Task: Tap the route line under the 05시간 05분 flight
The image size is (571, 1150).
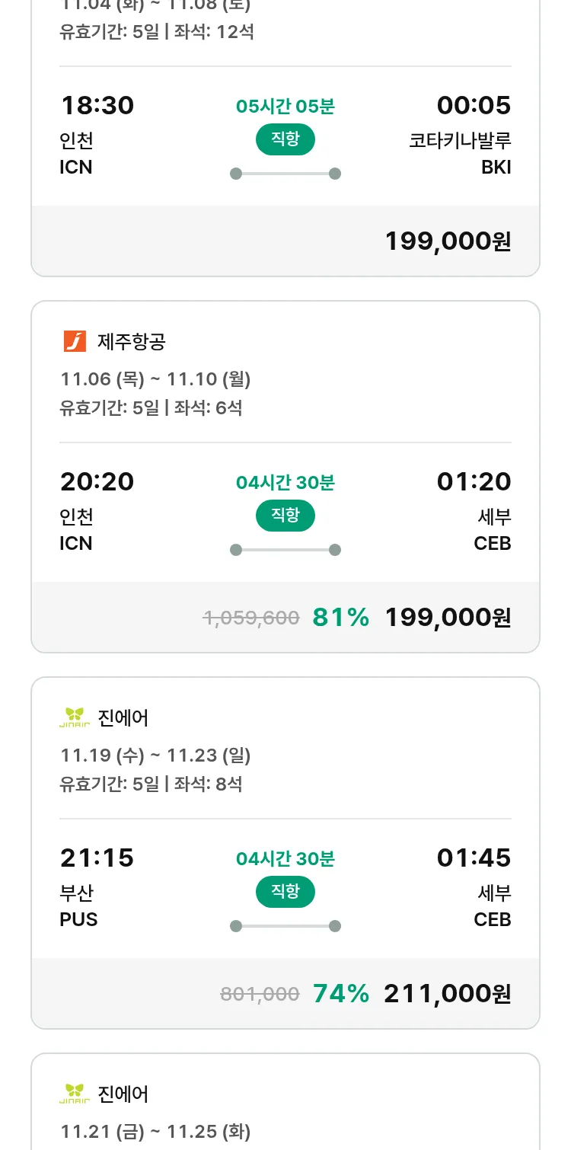Action: (285, 174)
